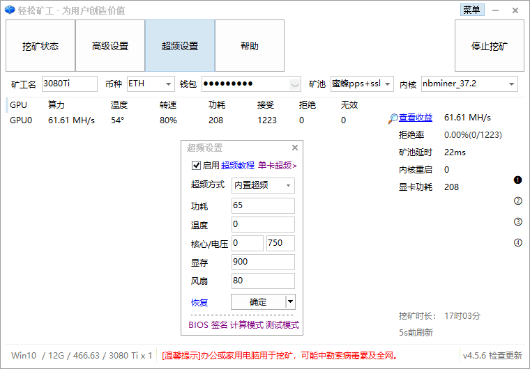Select page indicator number 4

518,243
